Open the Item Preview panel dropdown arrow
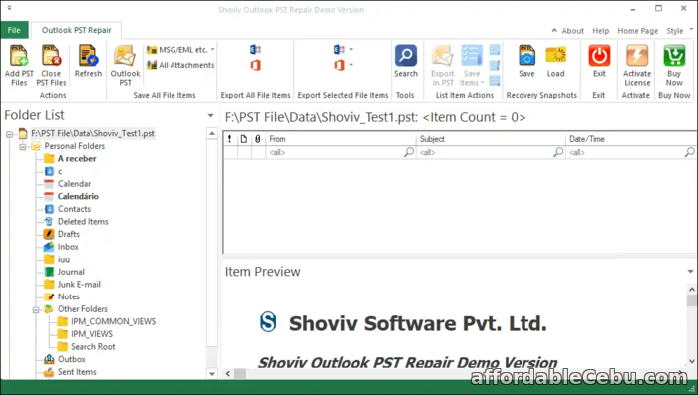This screenshot has width=698, height=395. 690,271
